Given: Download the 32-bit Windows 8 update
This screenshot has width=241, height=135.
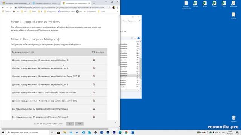Looking at the screenshot, I should 94,84.
